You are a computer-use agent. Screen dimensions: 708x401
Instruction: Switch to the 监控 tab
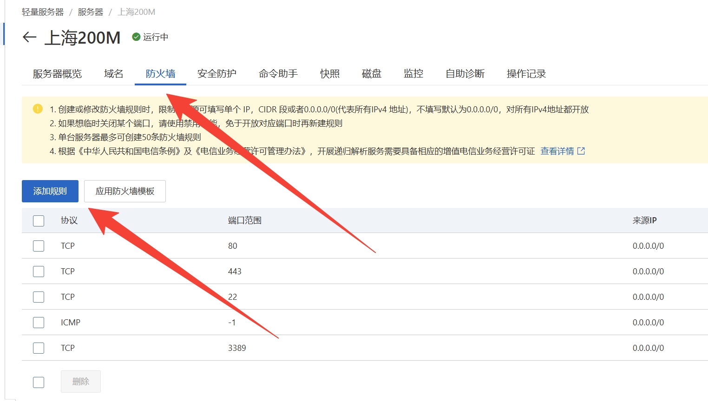[x=413, y=74]
